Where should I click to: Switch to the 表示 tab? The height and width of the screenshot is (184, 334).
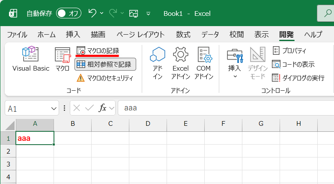click(261, 34)
